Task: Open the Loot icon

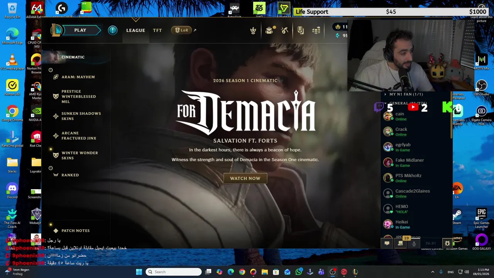Action: (301, 31)
